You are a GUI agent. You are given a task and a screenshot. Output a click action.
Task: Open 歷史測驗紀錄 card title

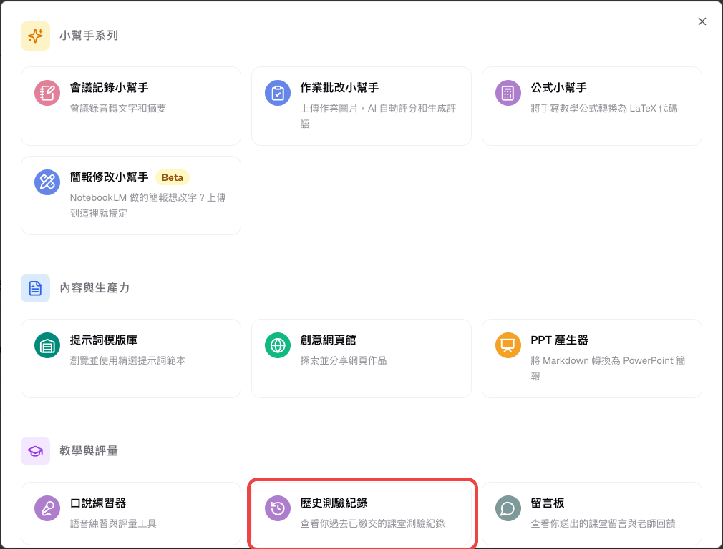coord(334,503)
